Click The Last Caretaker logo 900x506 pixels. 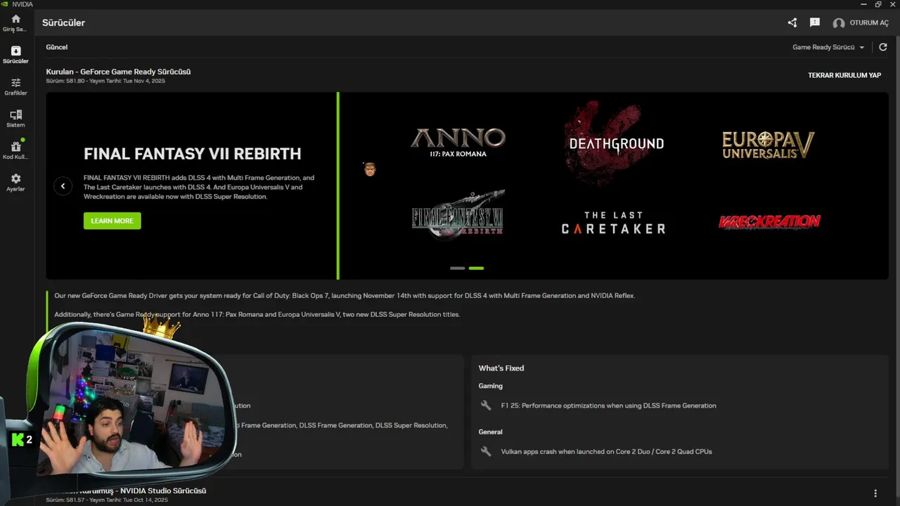click(613, 223)
